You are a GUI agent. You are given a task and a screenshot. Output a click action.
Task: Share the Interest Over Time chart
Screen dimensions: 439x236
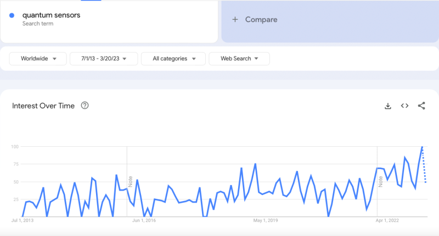pyautogui.click(x=421, y=106)
